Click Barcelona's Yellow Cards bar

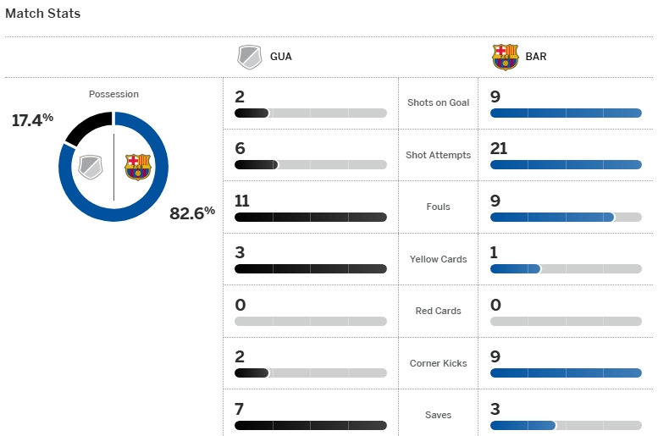pyautogui.click(x=566, y=269)
